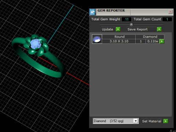Select the round gem thumbnail

[97, 39]
